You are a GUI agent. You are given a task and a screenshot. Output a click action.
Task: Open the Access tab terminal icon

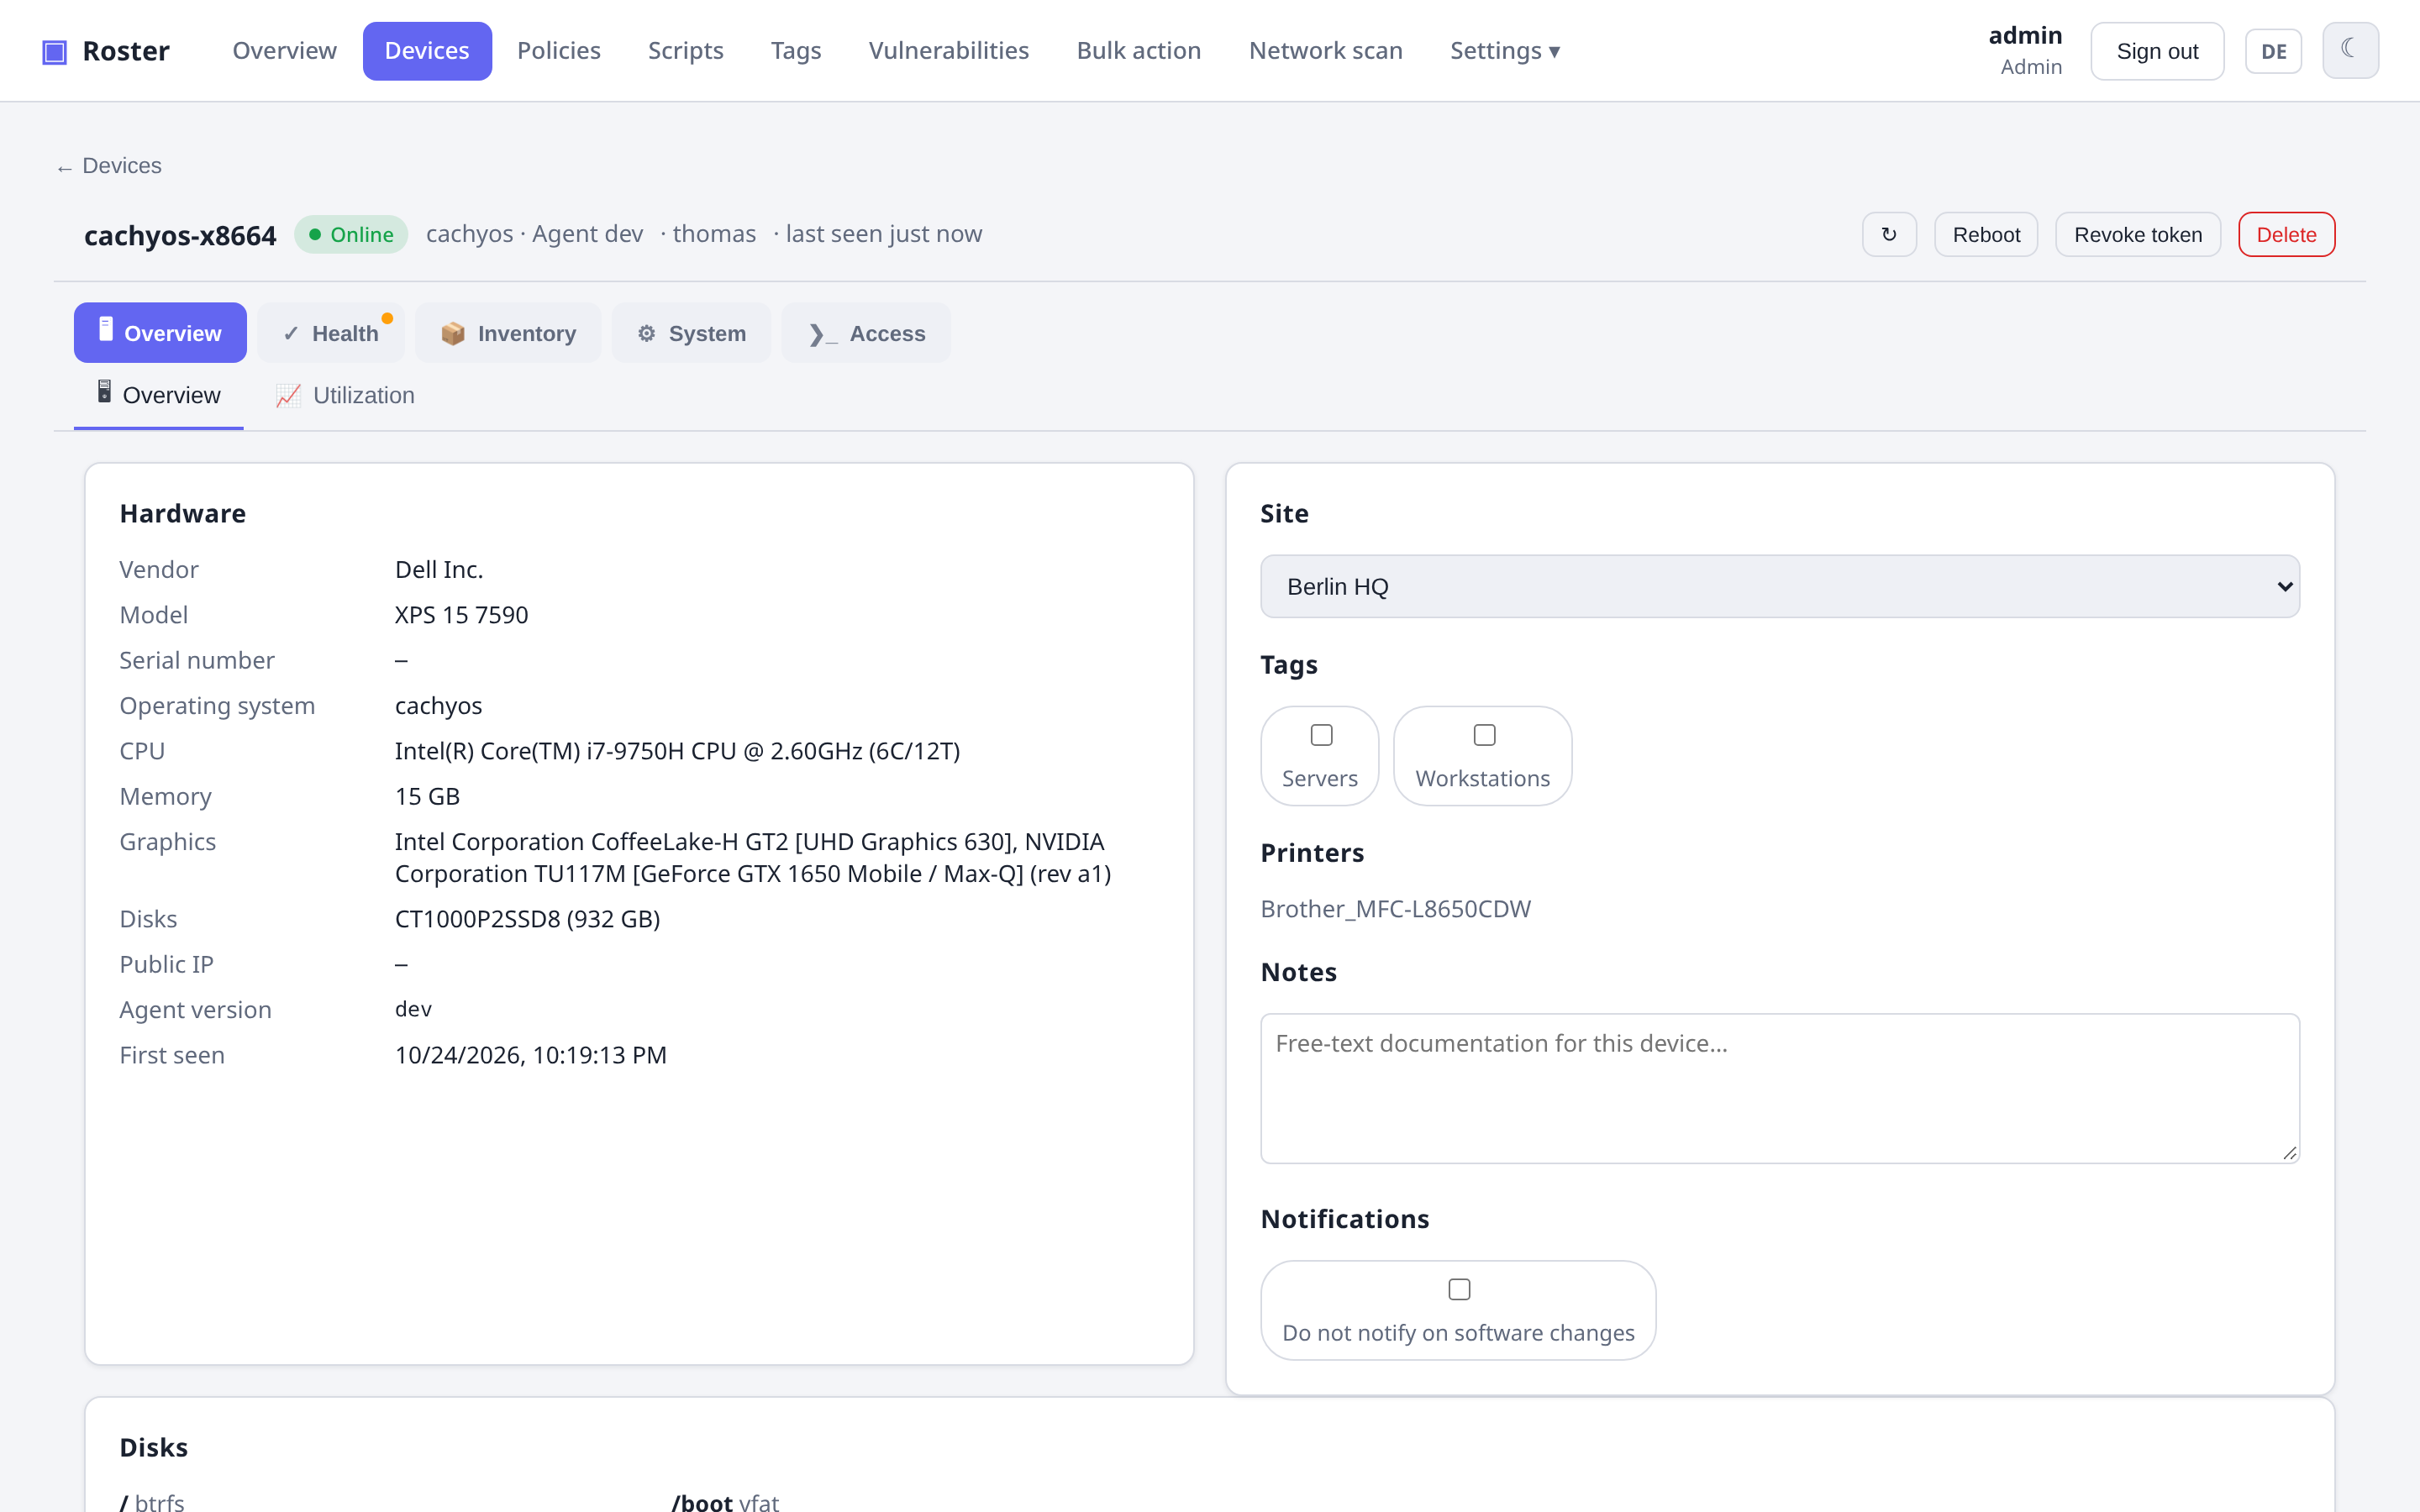point(822,334)
